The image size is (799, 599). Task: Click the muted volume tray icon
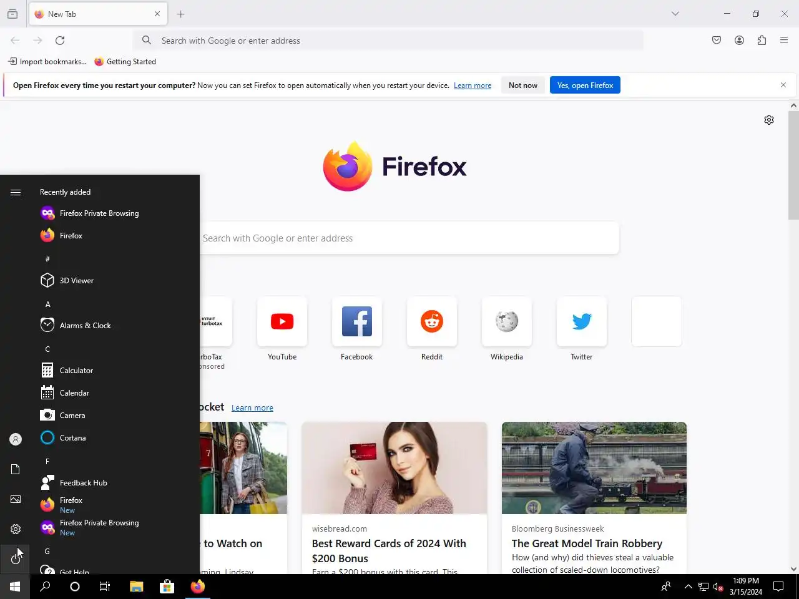point(718,587)
